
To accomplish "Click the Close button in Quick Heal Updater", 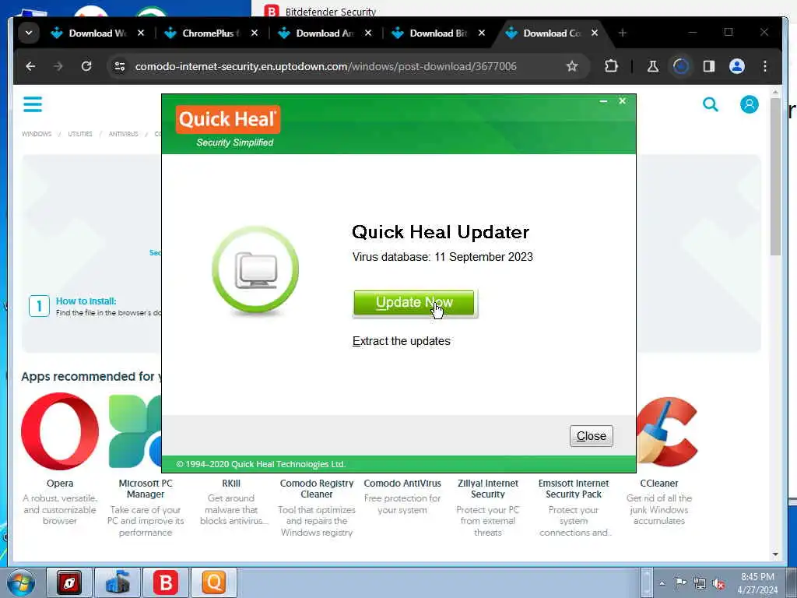I will (592, 436).
